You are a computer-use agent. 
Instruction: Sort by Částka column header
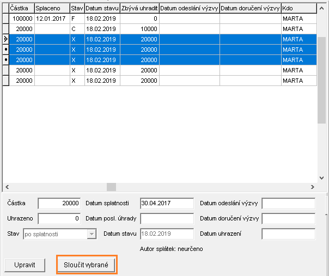click(21, 9)
